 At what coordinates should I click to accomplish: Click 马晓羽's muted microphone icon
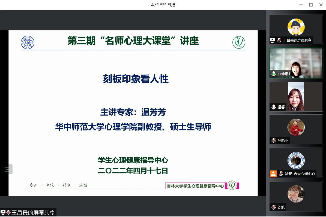[x=274, y=140]
